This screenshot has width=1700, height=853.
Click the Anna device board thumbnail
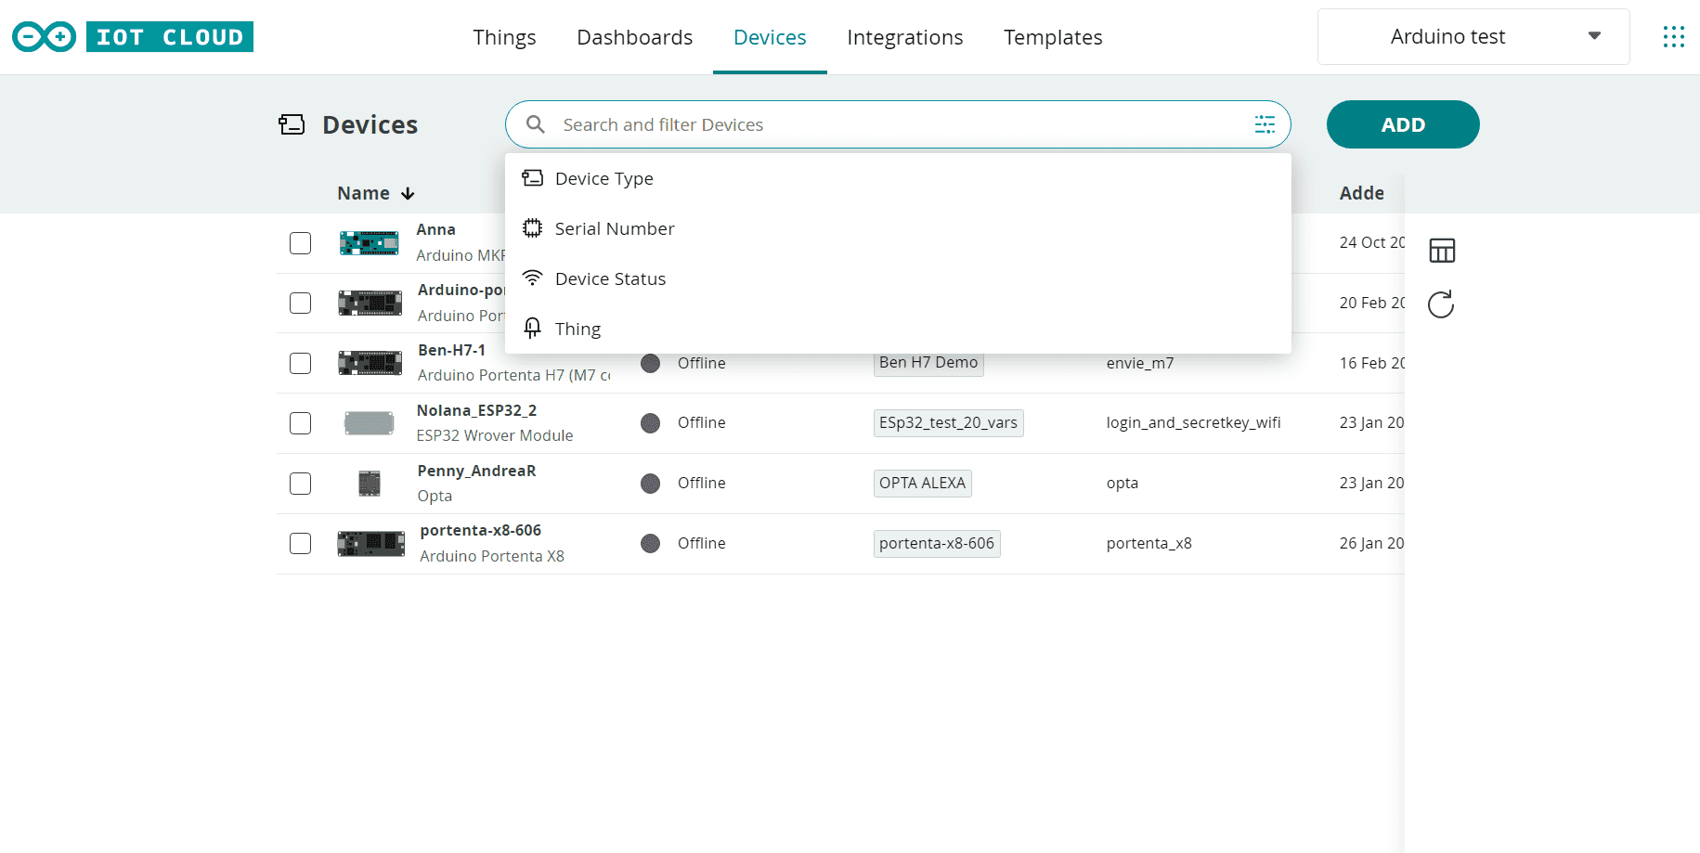coord(369,243)
